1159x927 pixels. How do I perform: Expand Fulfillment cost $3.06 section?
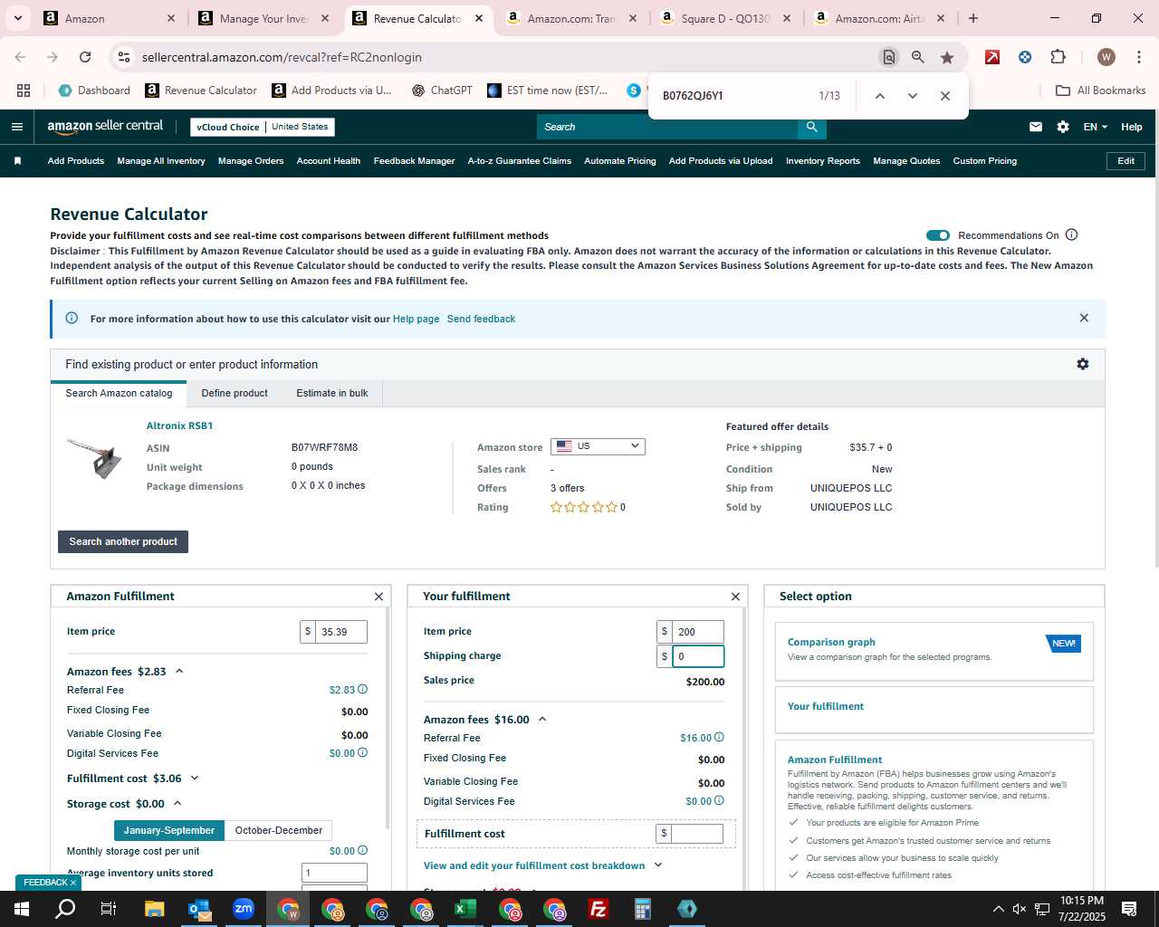coord(194,779)
